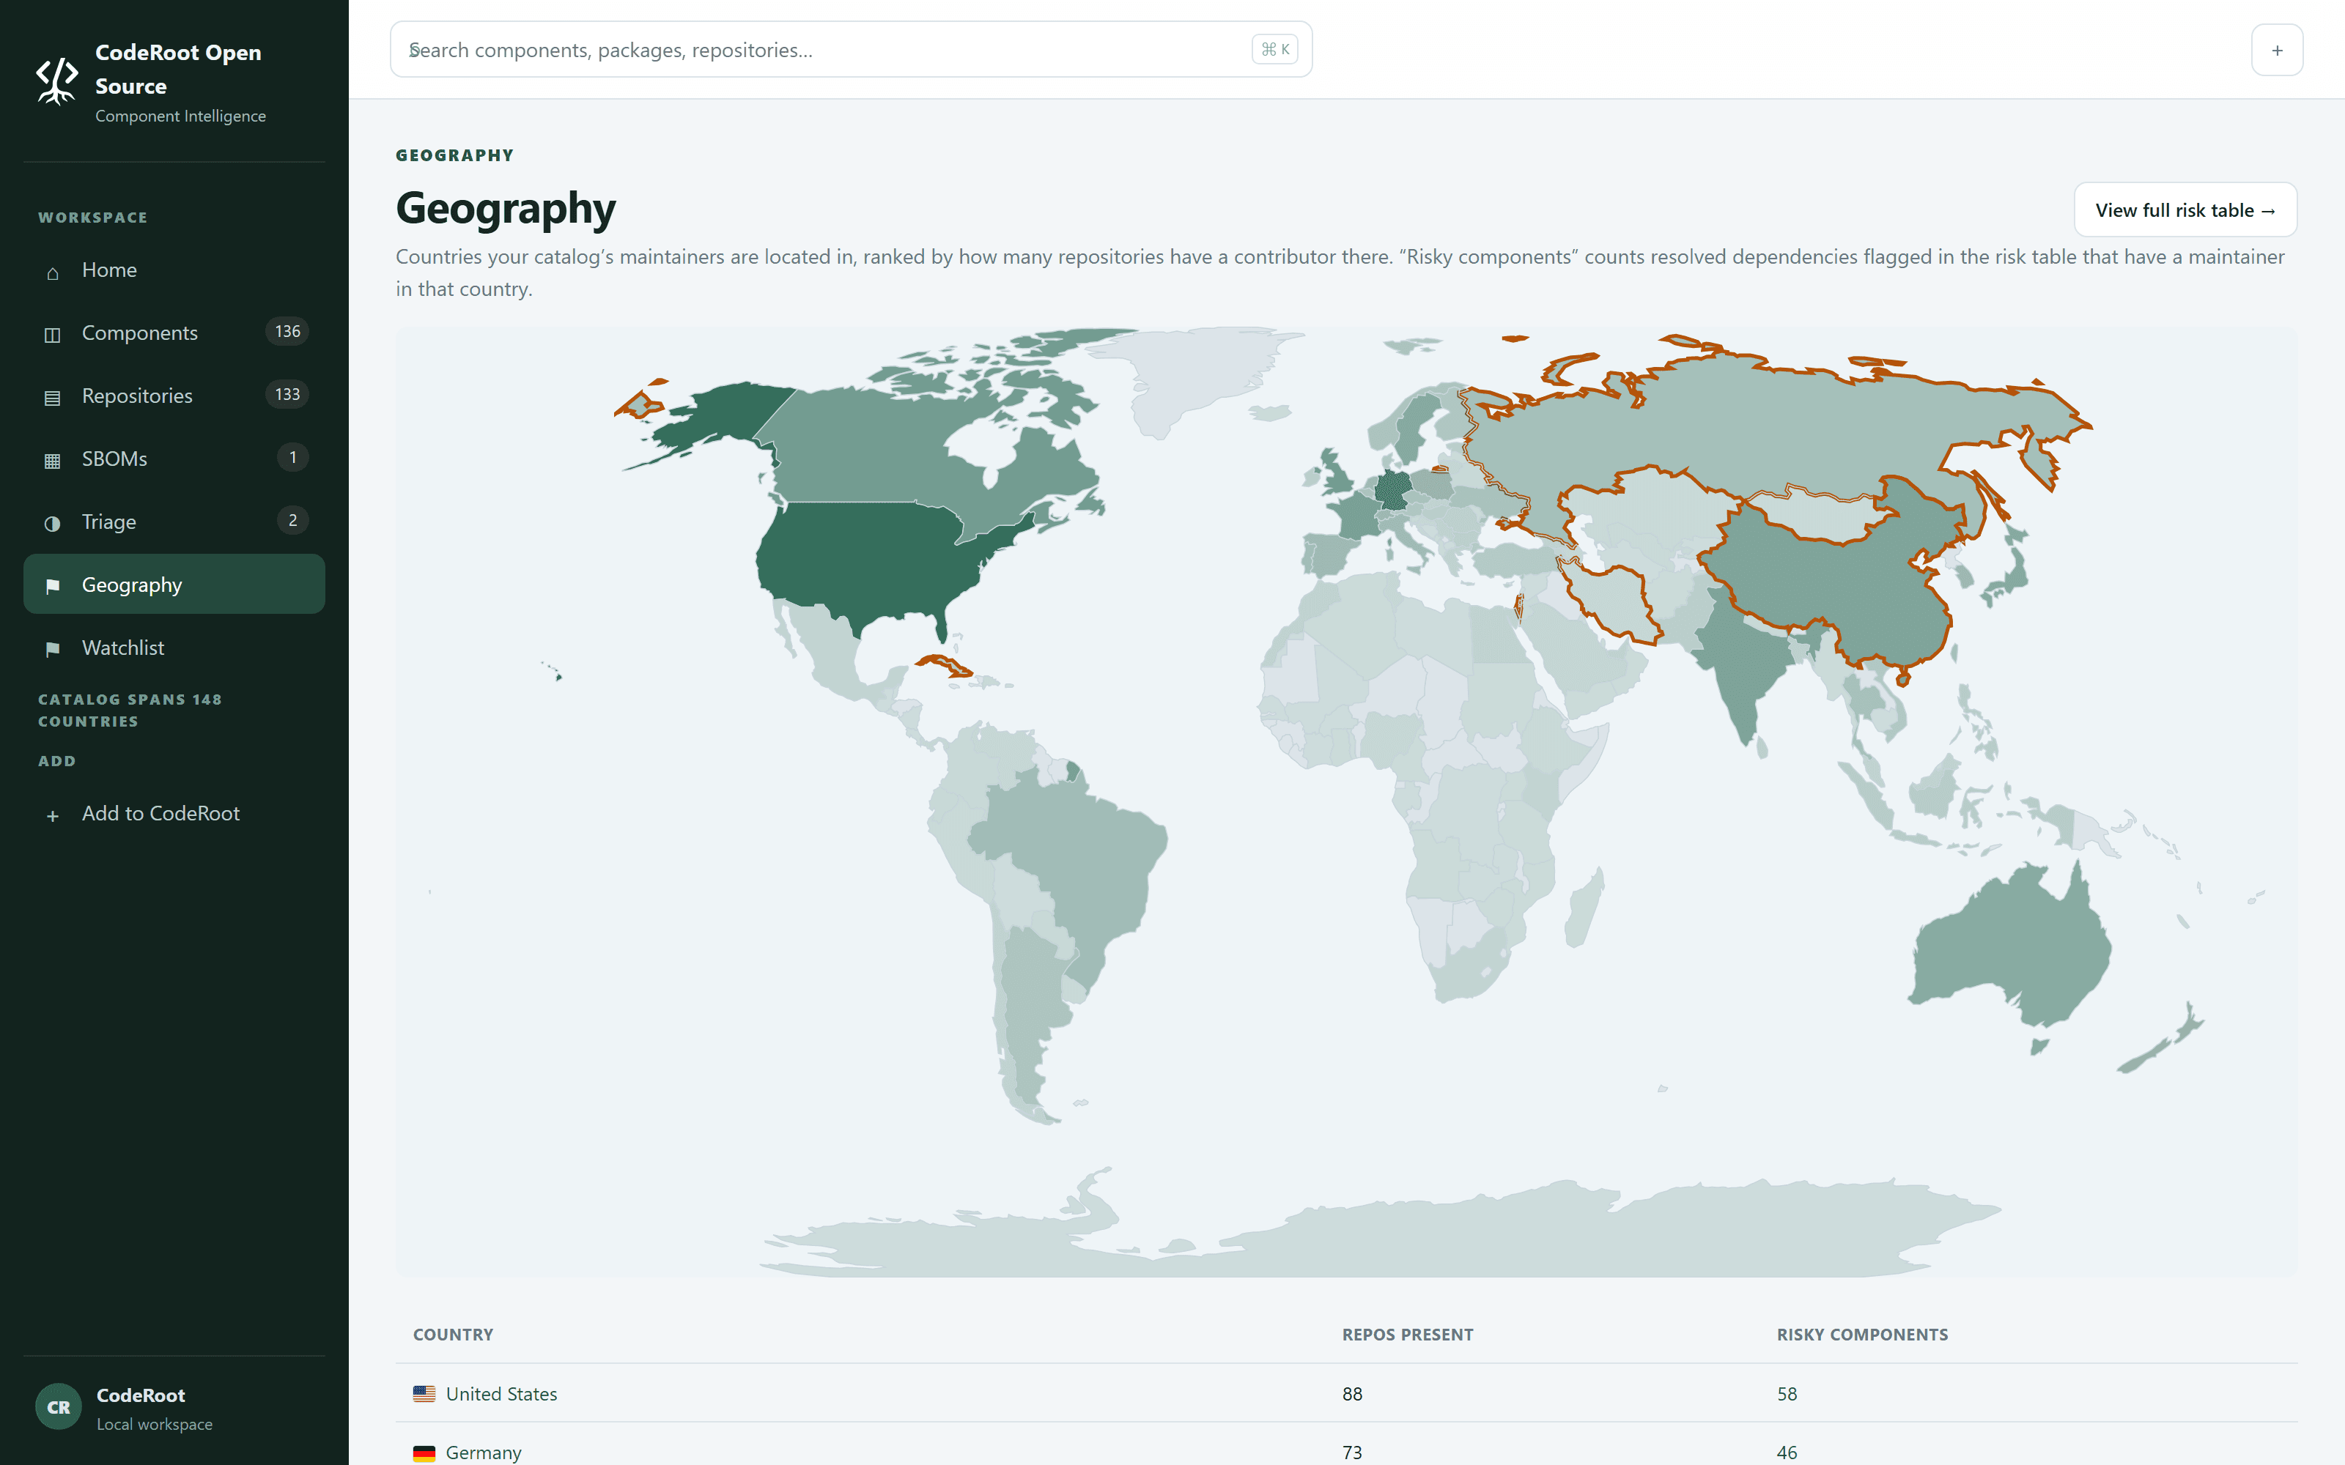The image size is (2345, 1465).
Task: Click the 46 risky components value
Action: (x=1787, y=1453)
